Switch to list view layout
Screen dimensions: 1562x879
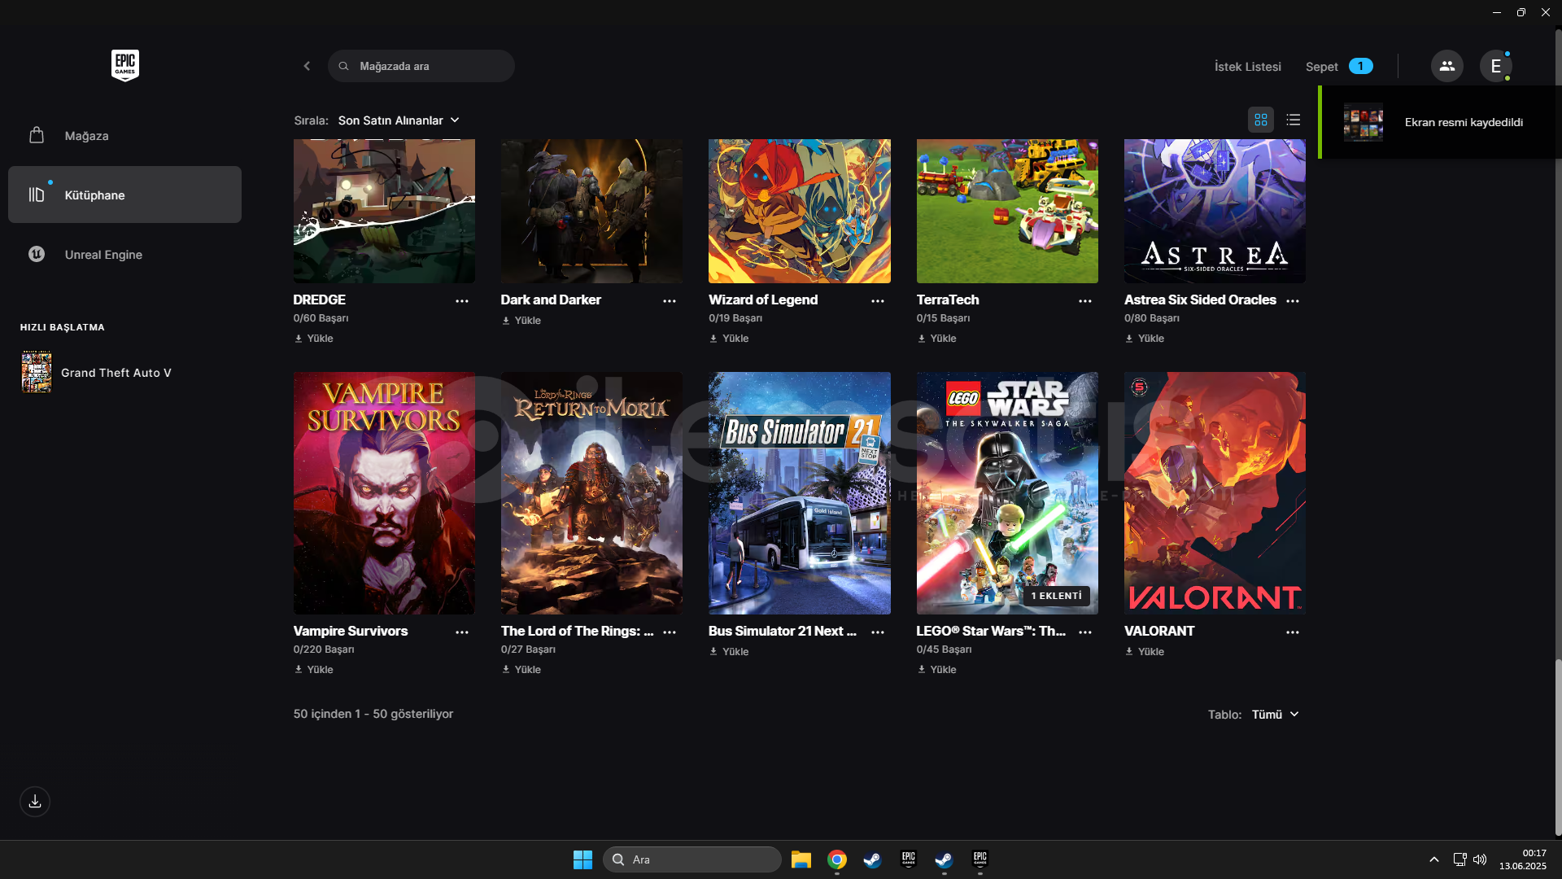coord(1294,120)
